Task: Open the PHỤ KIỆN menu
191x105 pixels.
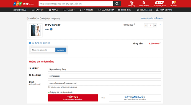Action: click(86, 10)
